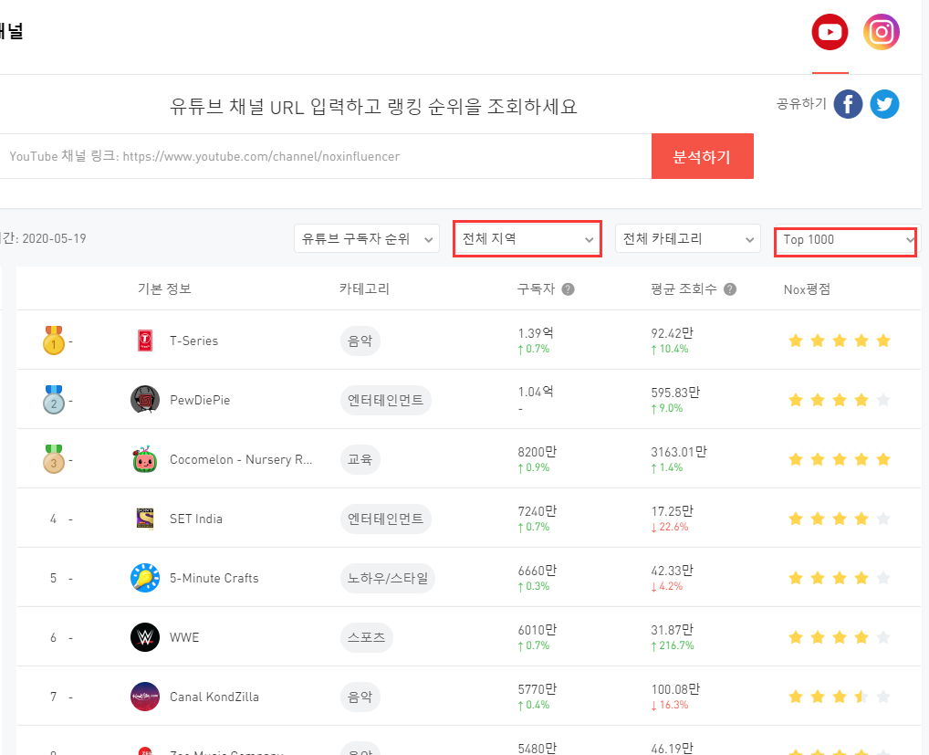
Task: Click the Canal KondZilla star rating
Action: pos(840,697)
